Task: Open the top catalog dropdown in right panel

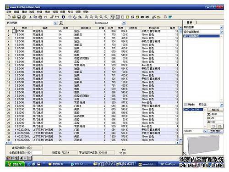Action: 222,27
